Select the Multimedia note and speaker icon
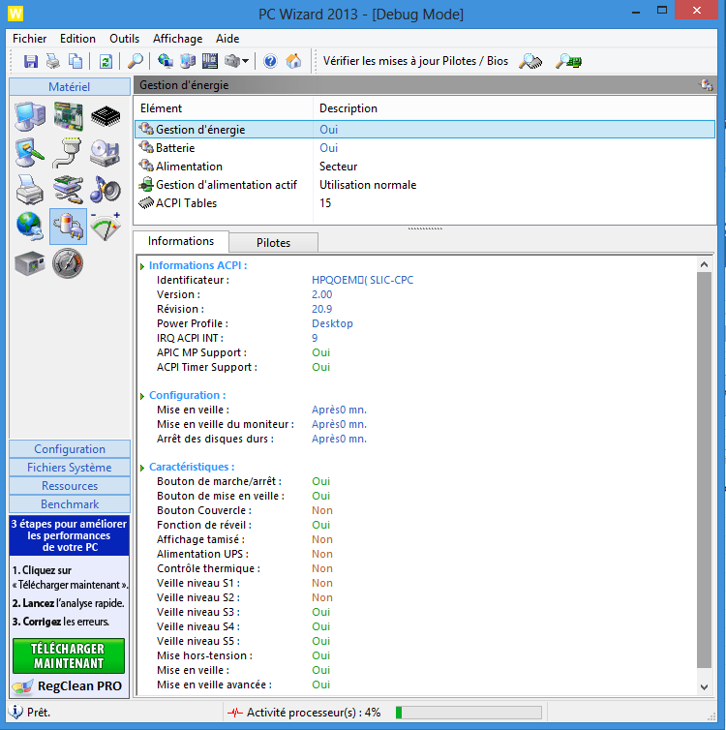726x730 pixels. (106, 190)
